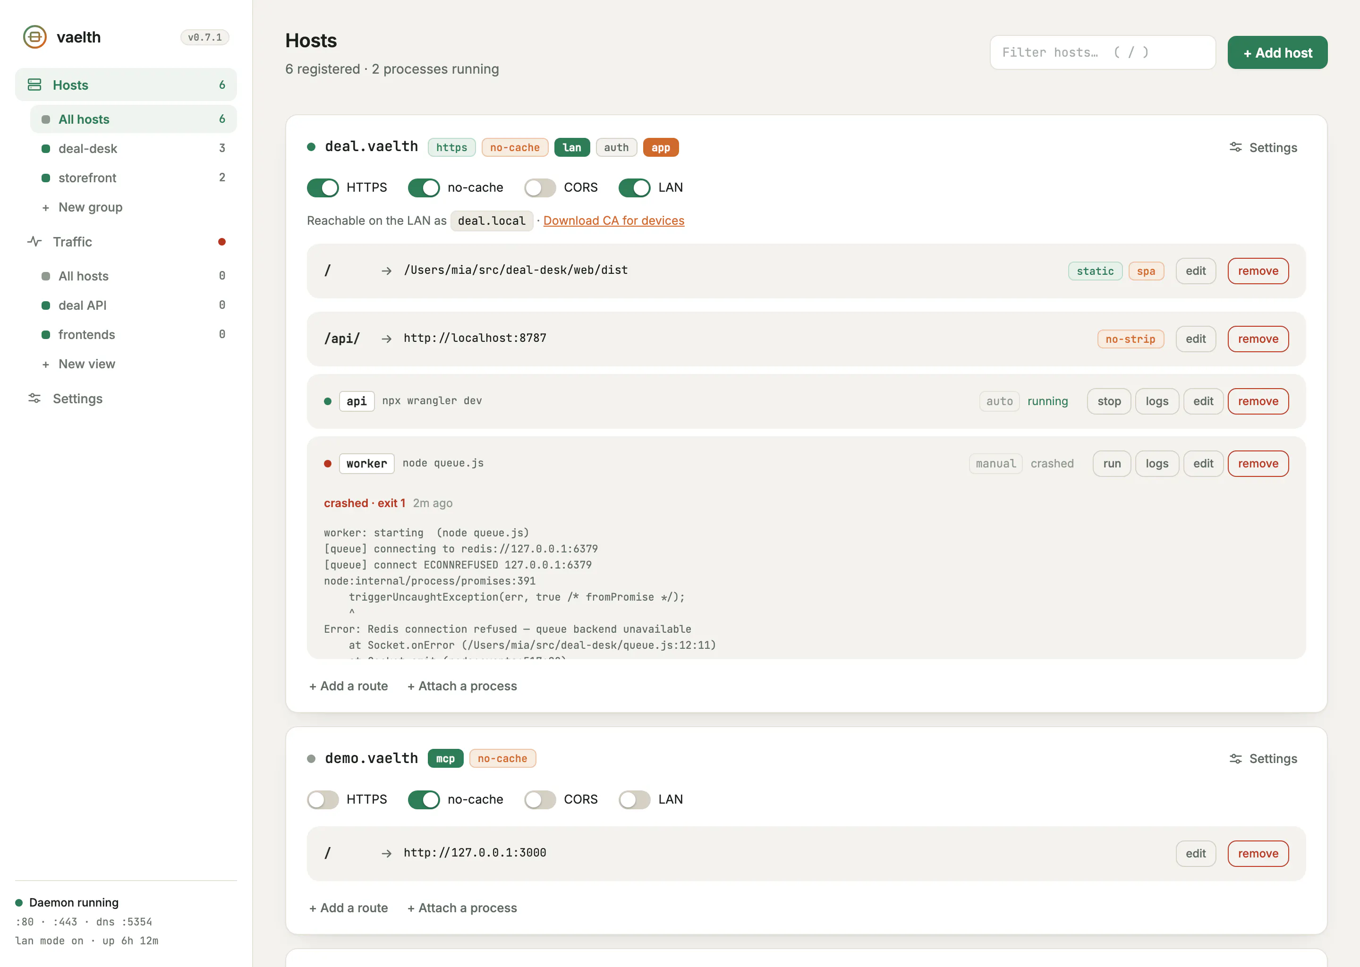Select All hosts under Hosts
This screenshot has height=967, width=1360.
133,119
